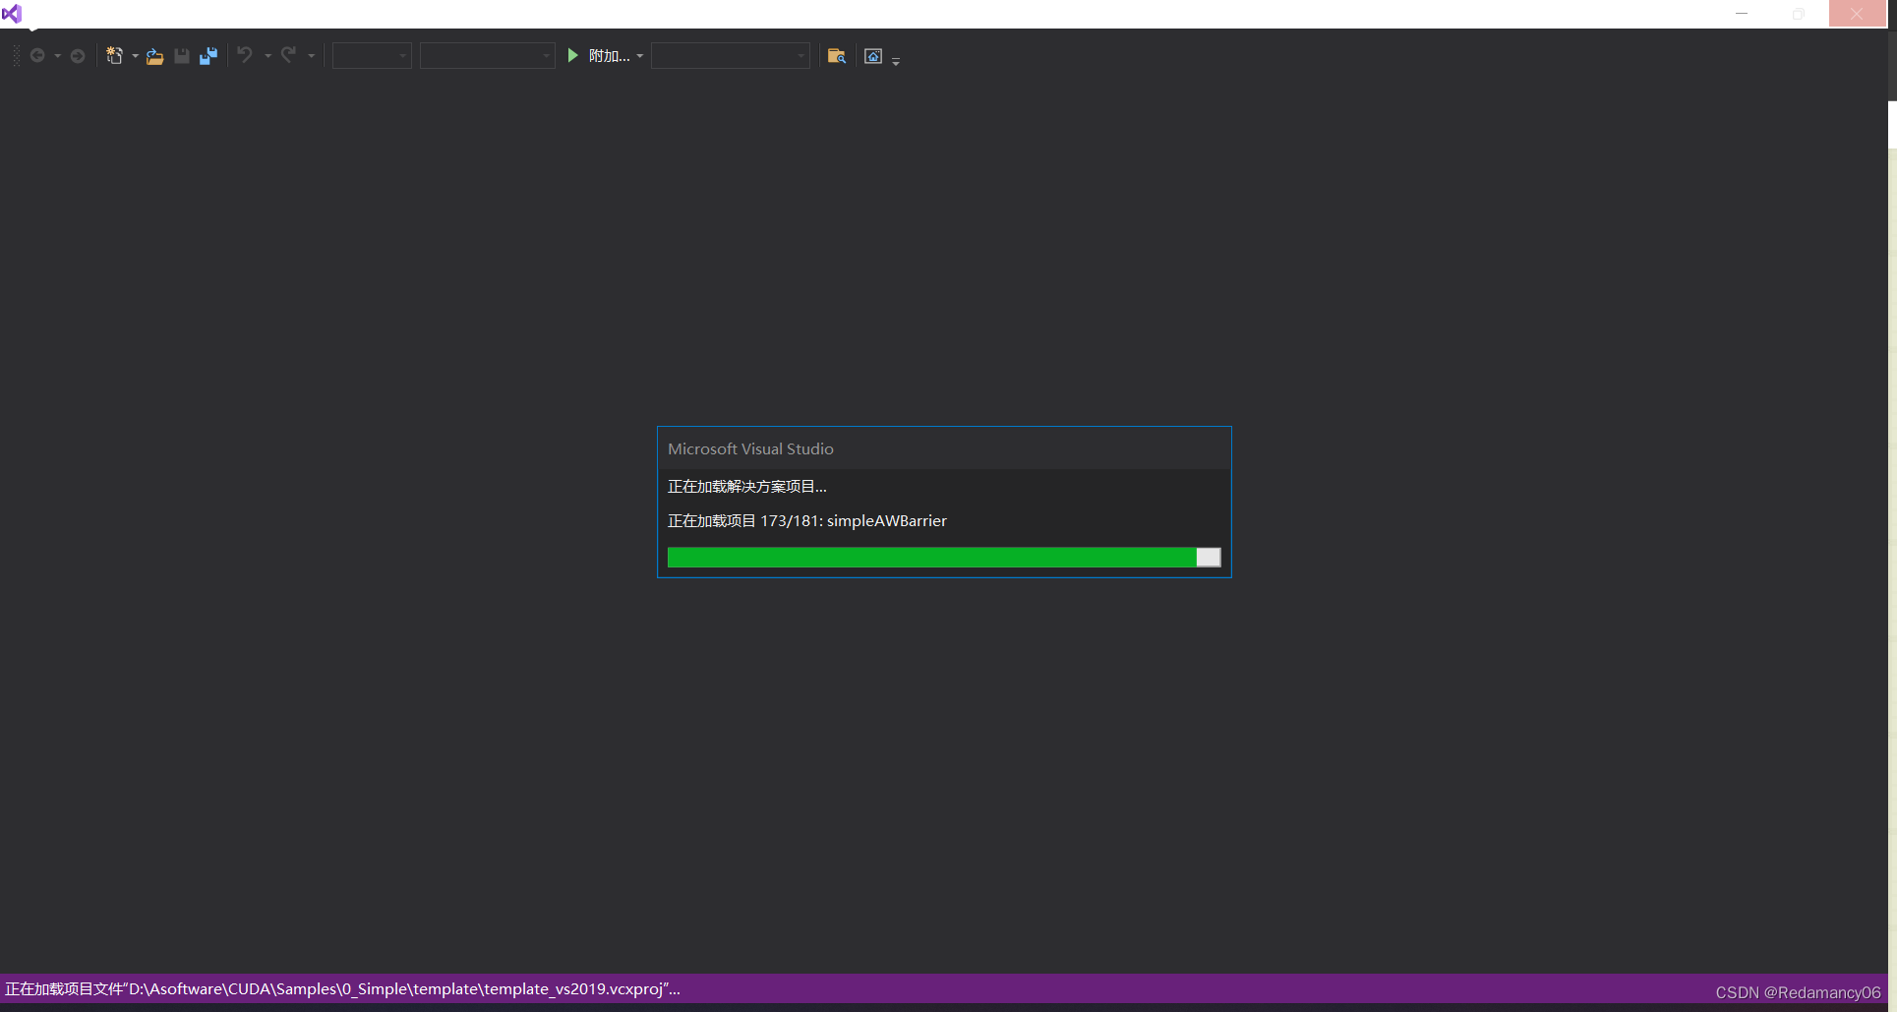The height and width of the screenshot is (1012, 1897).
Task: Click the Microsoft Visual Studio dialog title
Action: pos(750,448)
